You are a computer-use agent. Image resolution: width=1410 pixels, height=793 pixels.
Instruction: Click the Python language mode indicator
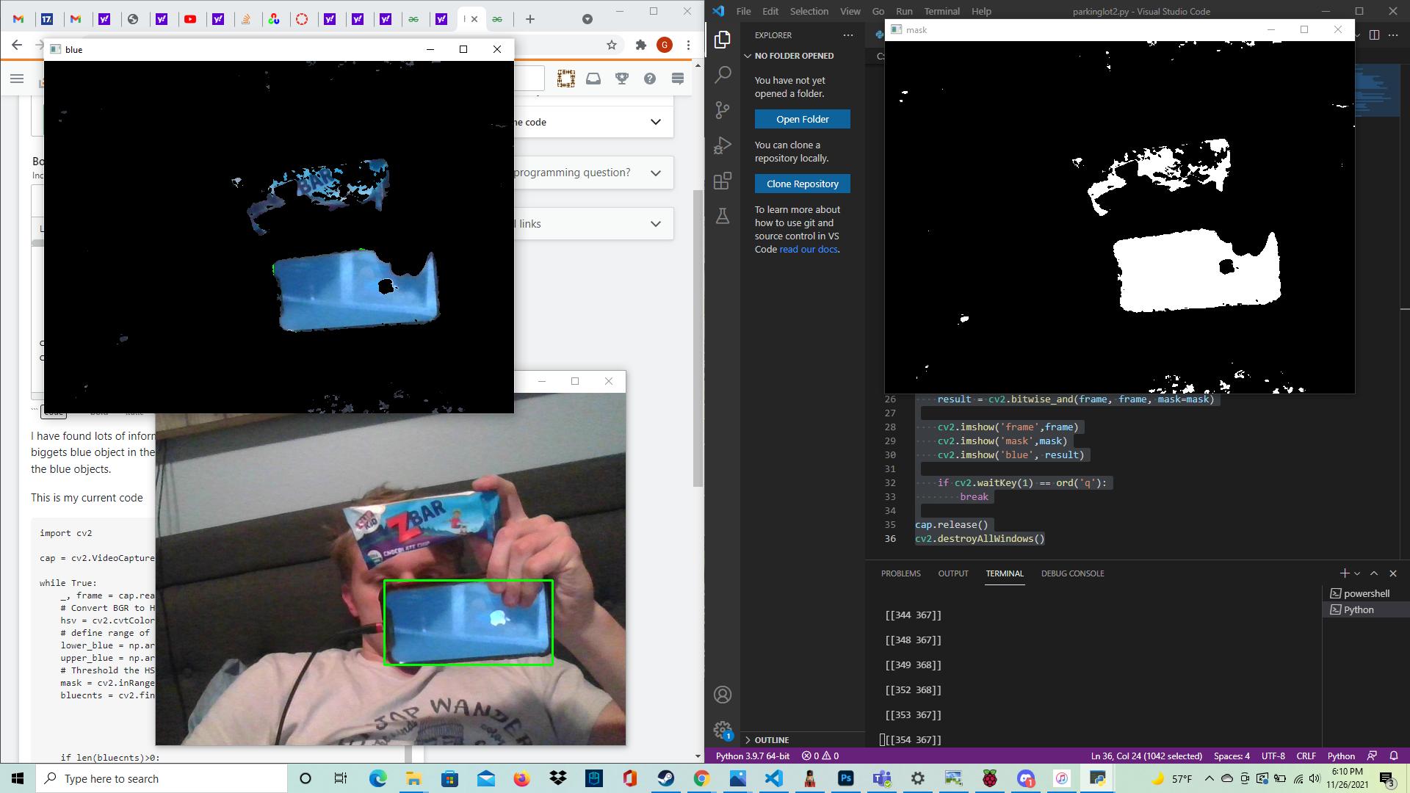point(1341,756)
